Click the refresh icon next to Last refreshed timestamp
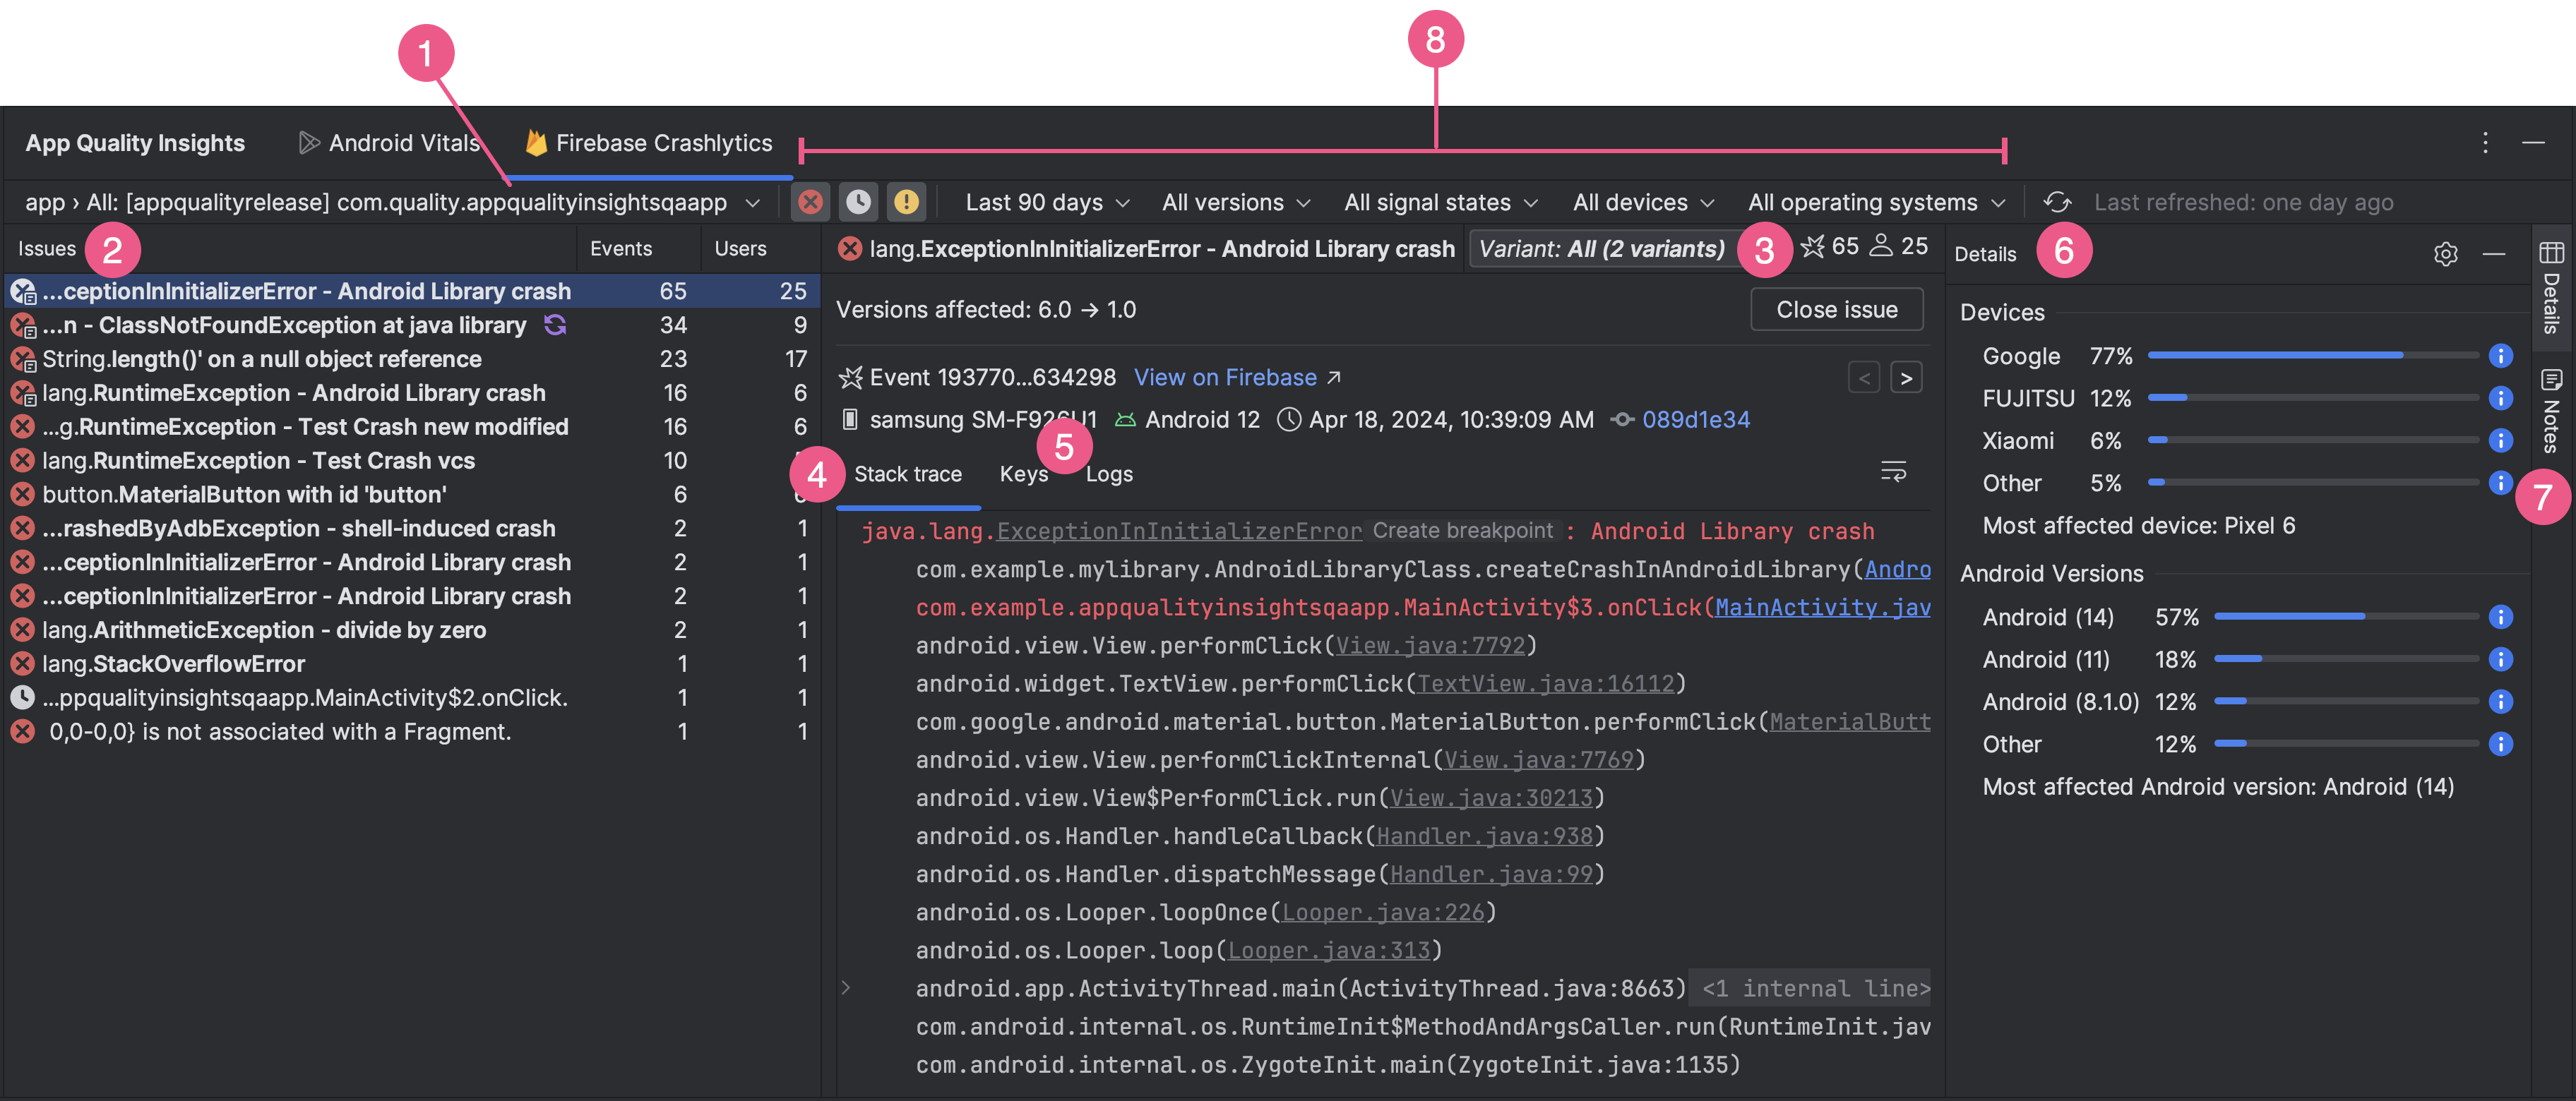This screenshot has width=2576, height=1101. click(x=2057, y=200)
